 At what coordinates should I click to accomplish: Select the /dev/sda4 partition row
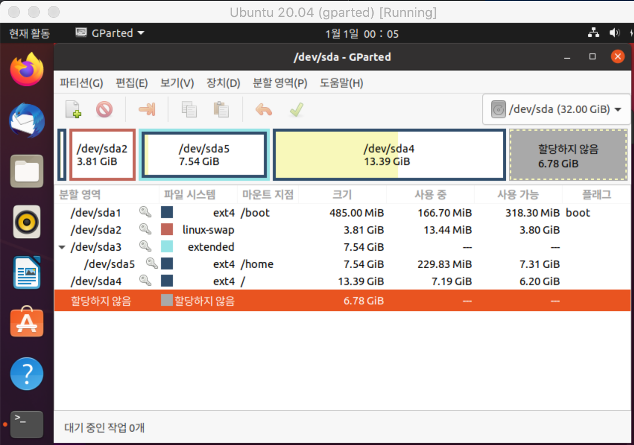pyautogui.click(x=342, y=281)
